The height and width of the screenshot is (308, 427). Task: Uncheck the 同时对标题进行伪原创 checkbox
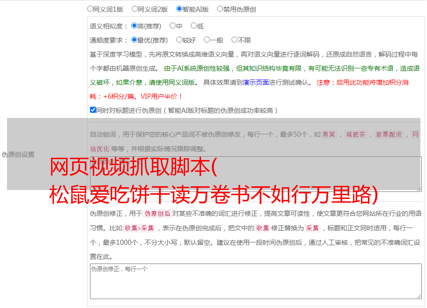tap(93, 110)
